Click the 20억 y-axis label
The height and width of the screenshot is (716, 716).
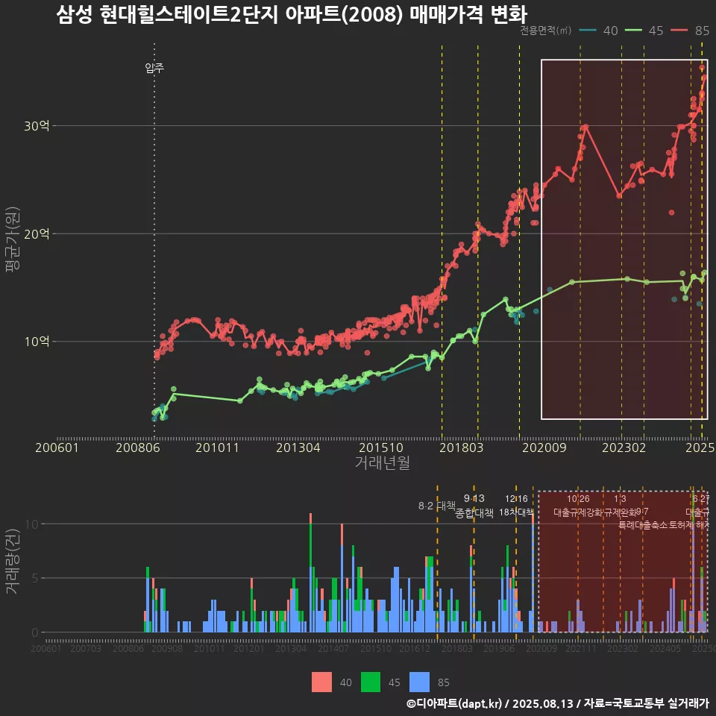click(x=37, y=233)
